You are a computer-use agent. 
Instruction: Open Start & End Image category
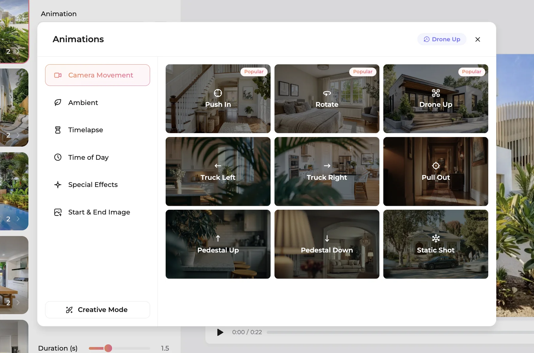point(97,212)
